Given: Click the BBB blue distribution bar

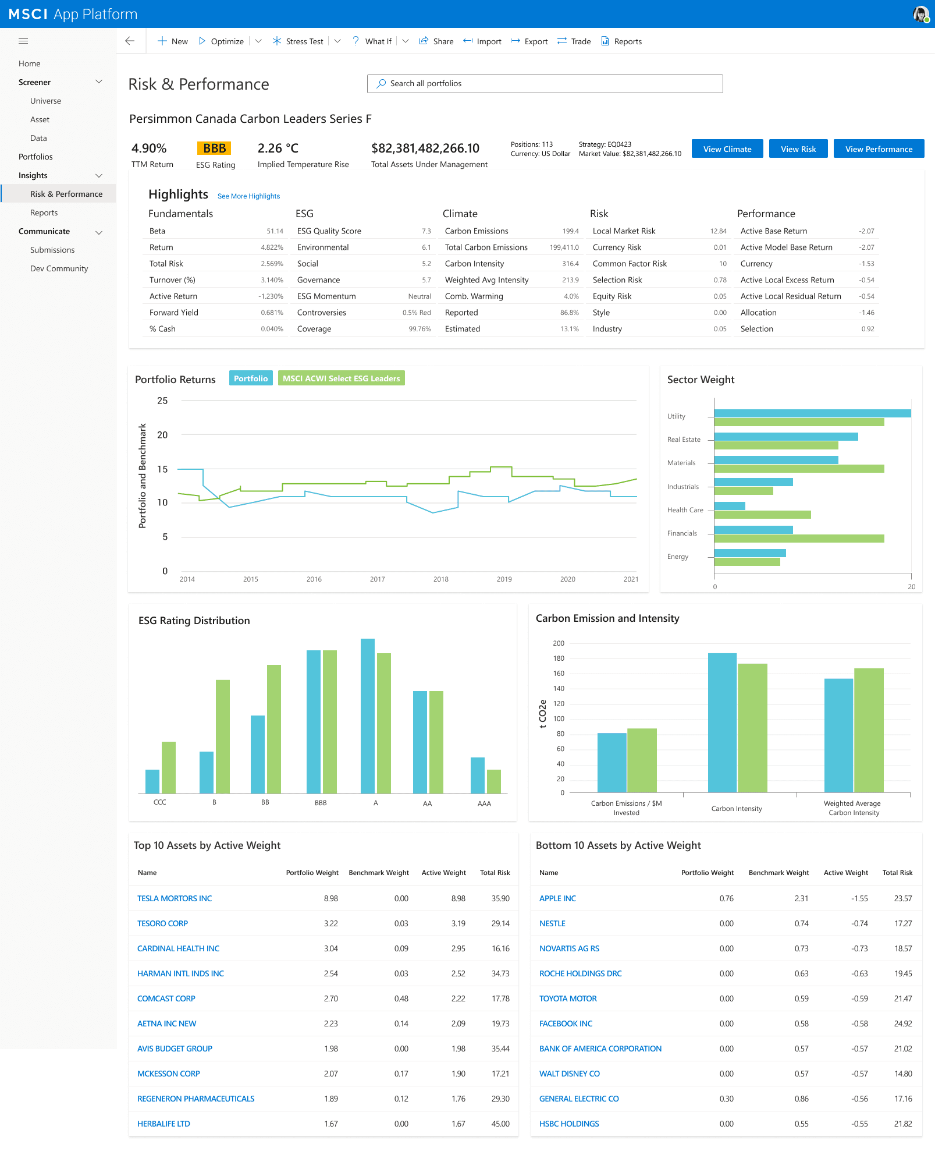Looking at the screenshot, I should 314,721.
